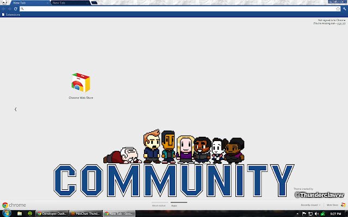
Task: Open the Windows Start menu
Action: click(6, 213)
